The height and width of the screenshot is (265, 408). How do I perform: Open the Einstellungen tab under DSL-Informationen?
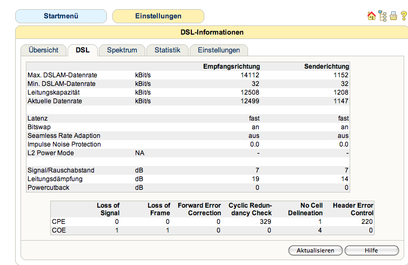point(219,50)
